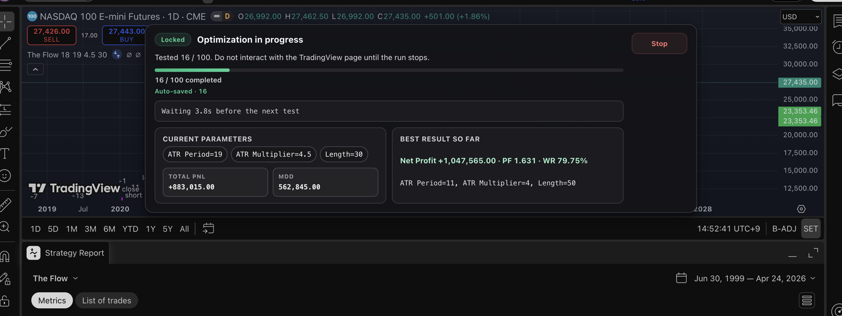This screenshot has height=316, width=842.
Task: Select the 1M time range
Action: 72,229
